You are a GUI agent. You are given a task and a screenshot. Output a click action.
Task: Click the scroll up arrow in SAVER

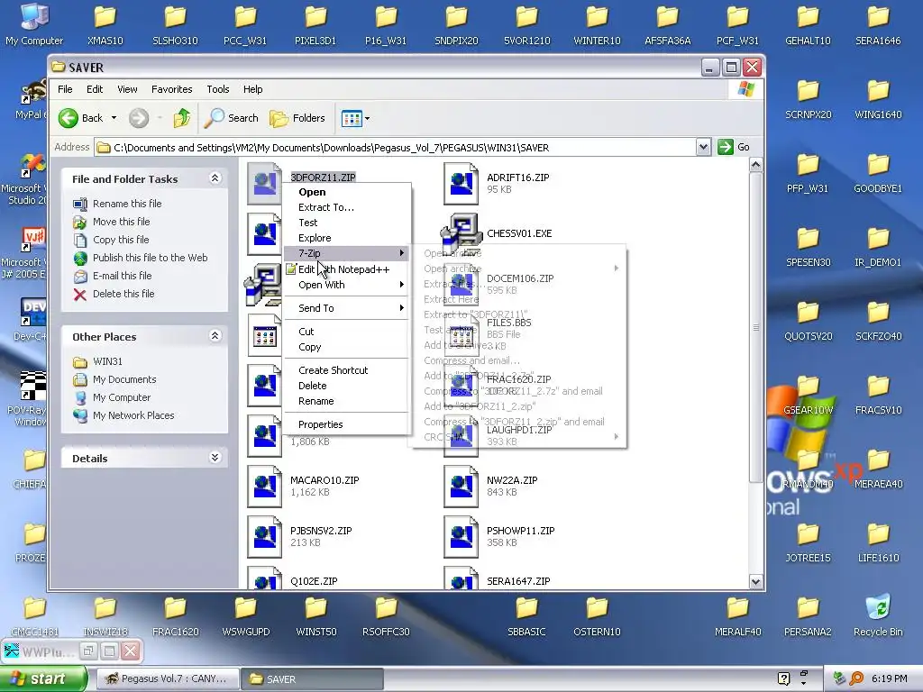[756, 165]
